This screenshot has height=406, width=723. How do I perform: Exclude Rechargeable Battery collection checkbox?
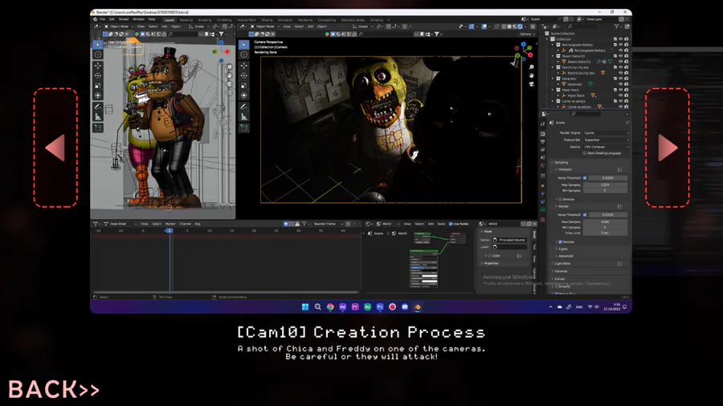pyautogui.click(x=615, y=45)
